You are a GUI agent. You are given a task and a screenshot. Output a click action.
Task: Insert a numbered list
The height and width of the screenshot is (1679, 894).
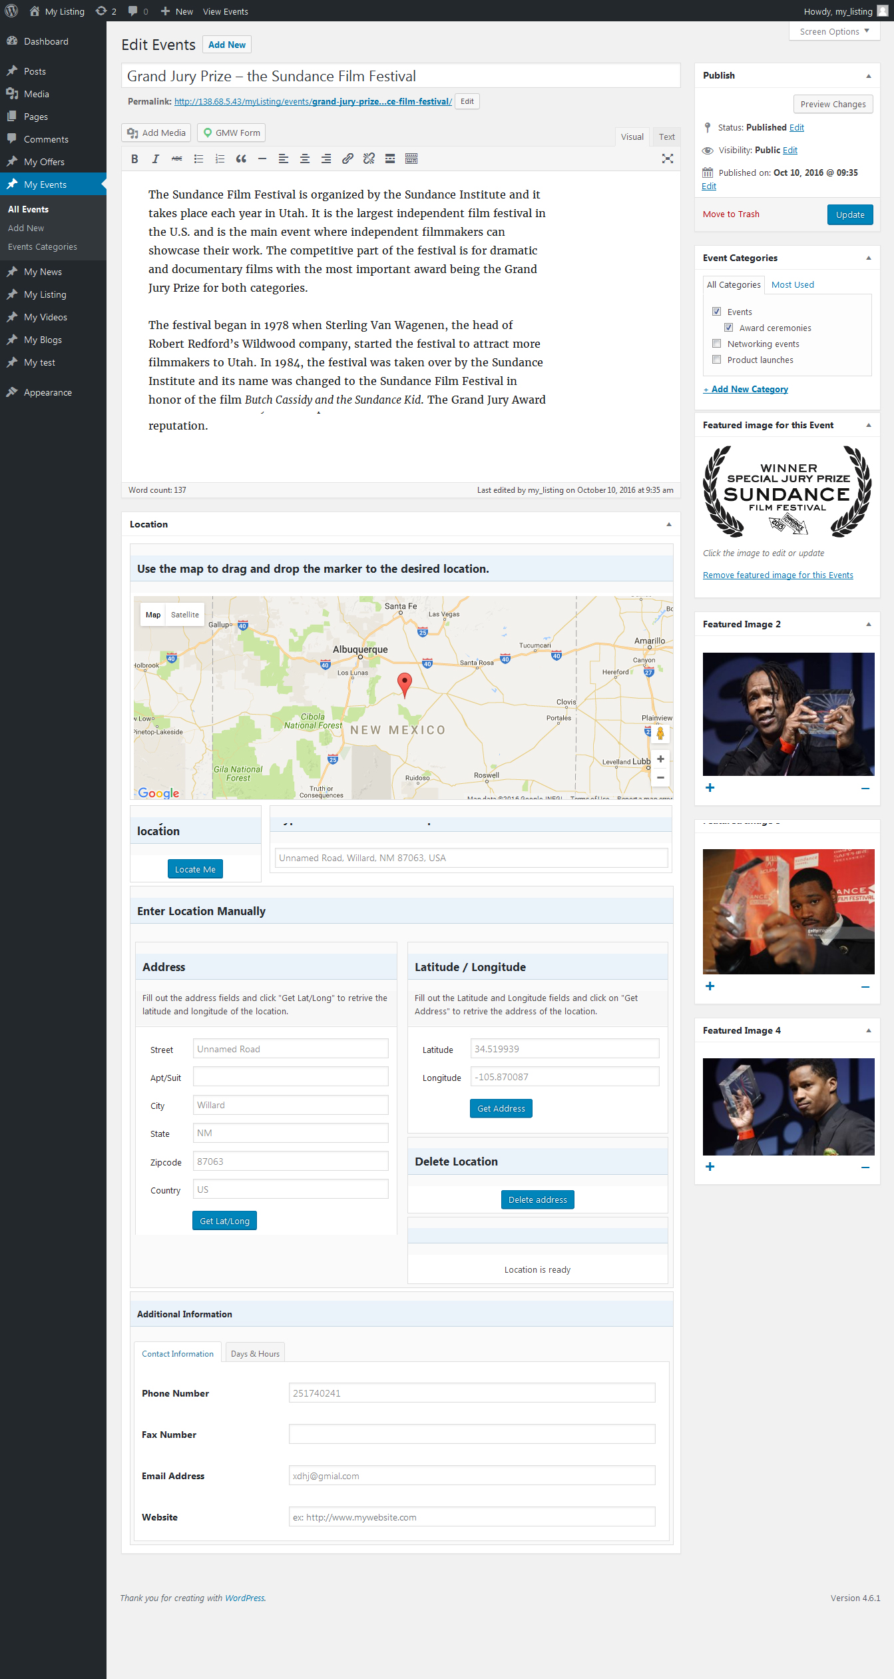coord(220,159)
